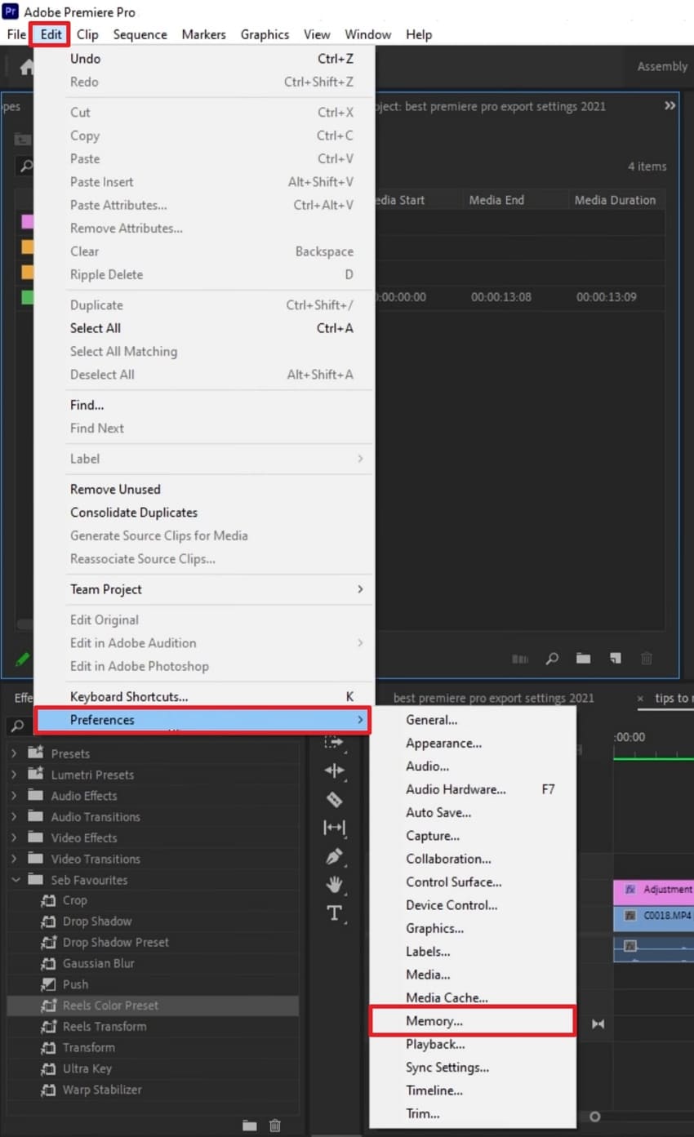Click Select All in the Edit menu
Viewport: 694px width, 1137px height.
[204, 328]
